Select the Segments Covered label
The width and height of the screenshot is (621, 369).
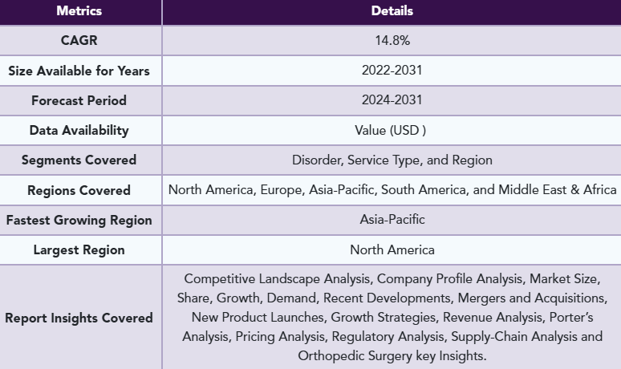pos(79,160)
